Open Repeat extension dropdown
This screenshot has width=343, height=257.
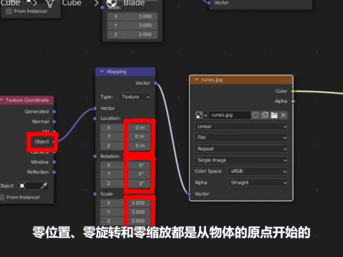241,149
